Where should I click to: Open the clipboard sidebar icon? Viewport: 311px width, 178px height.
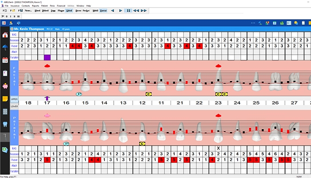[x=5, y=73]
